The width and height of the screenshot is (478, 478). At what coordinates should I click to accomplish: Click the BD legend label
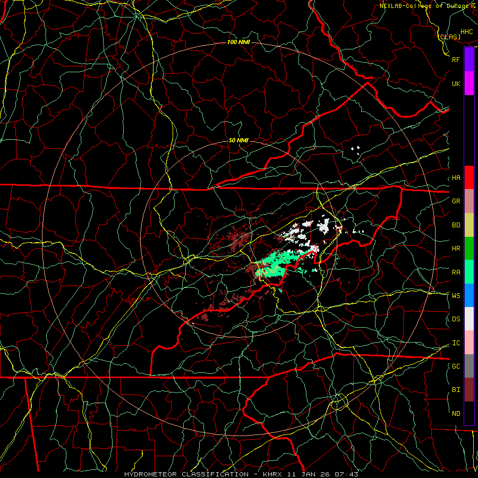click(x=456, y=225)
